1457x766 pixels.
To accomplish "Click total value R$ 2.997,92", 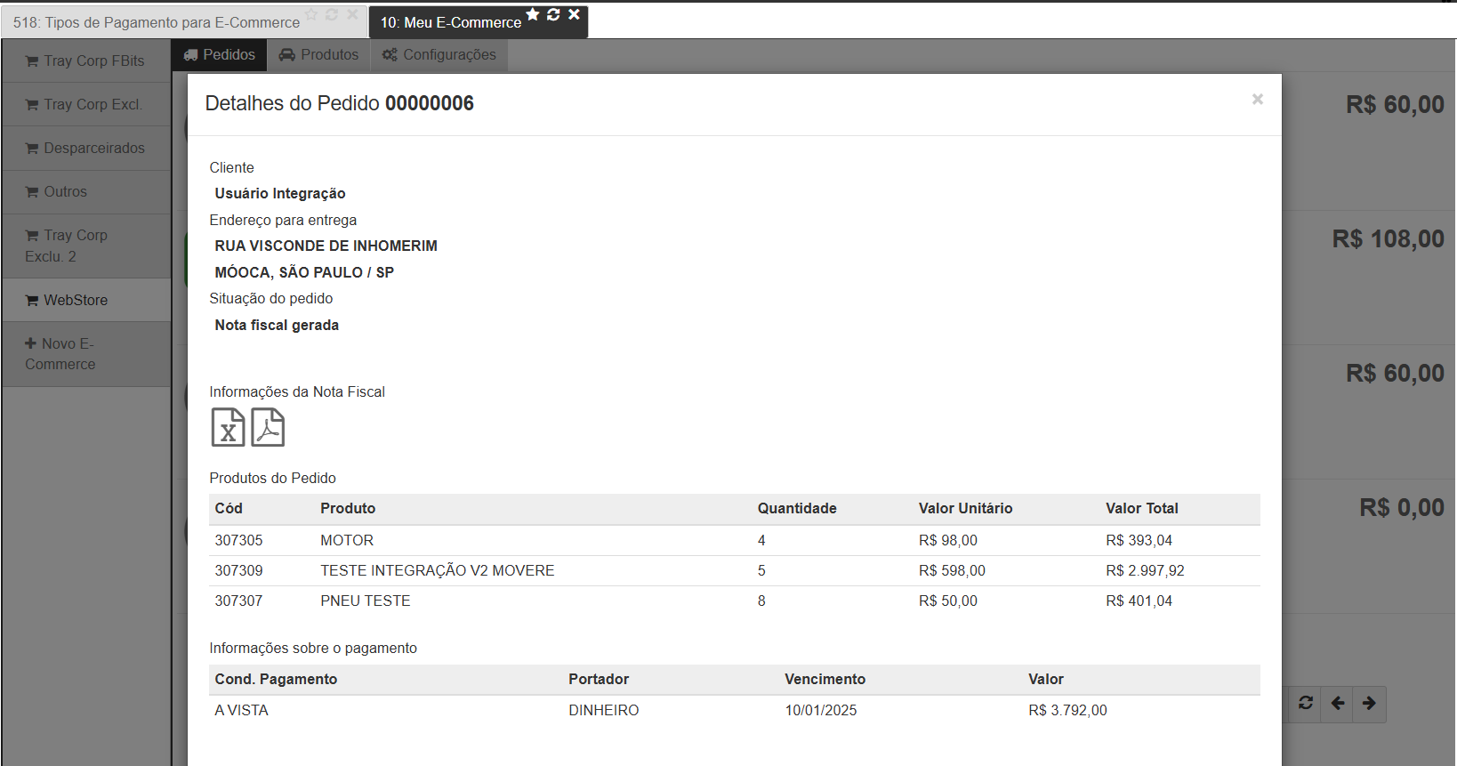I will [1145, 570].
